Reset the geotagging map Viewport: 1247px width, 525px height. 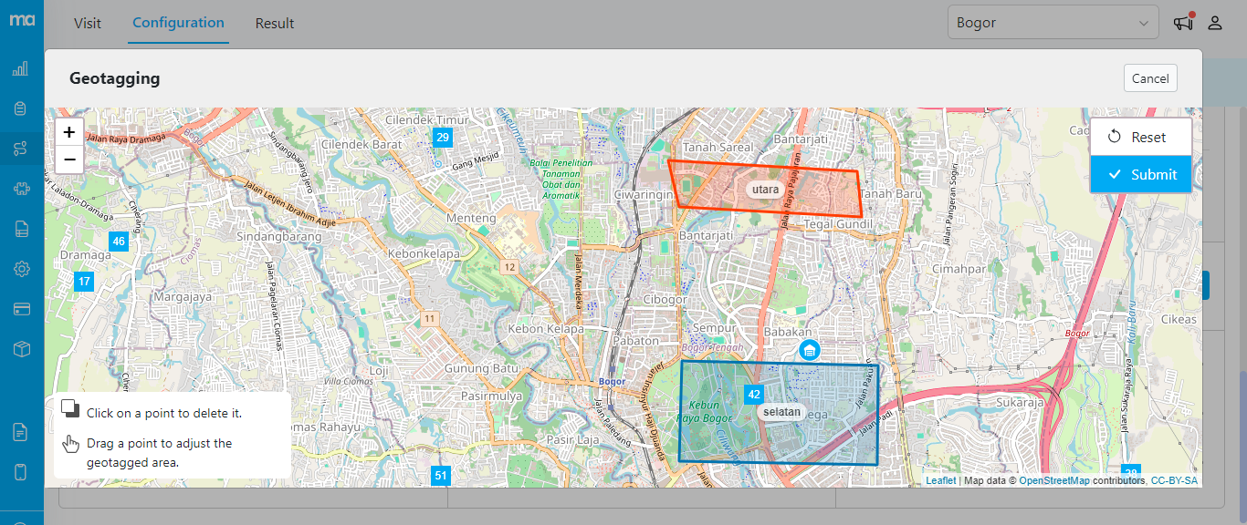(1141, 137)
